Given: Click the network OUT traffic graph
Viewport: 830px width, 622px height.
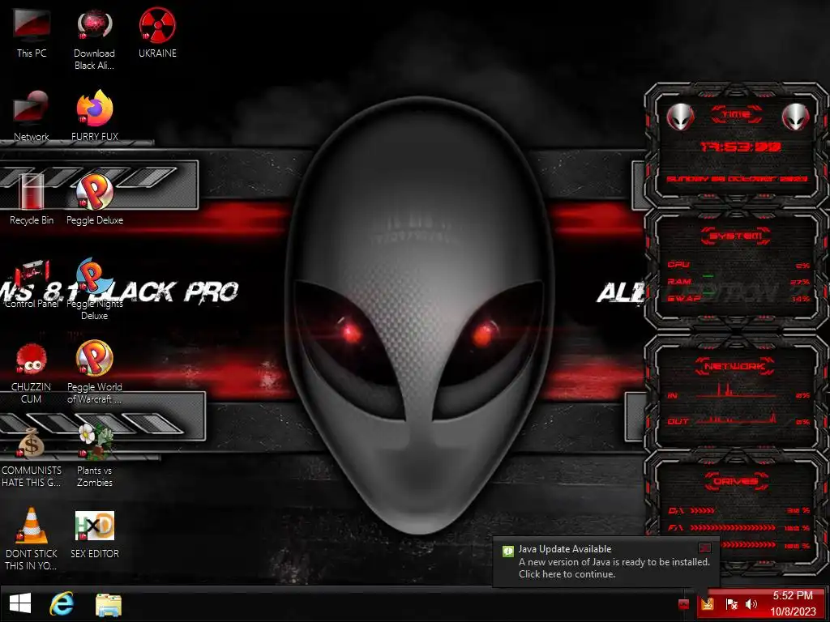Looking at the screenshot, I should click(x=736, y=419).
